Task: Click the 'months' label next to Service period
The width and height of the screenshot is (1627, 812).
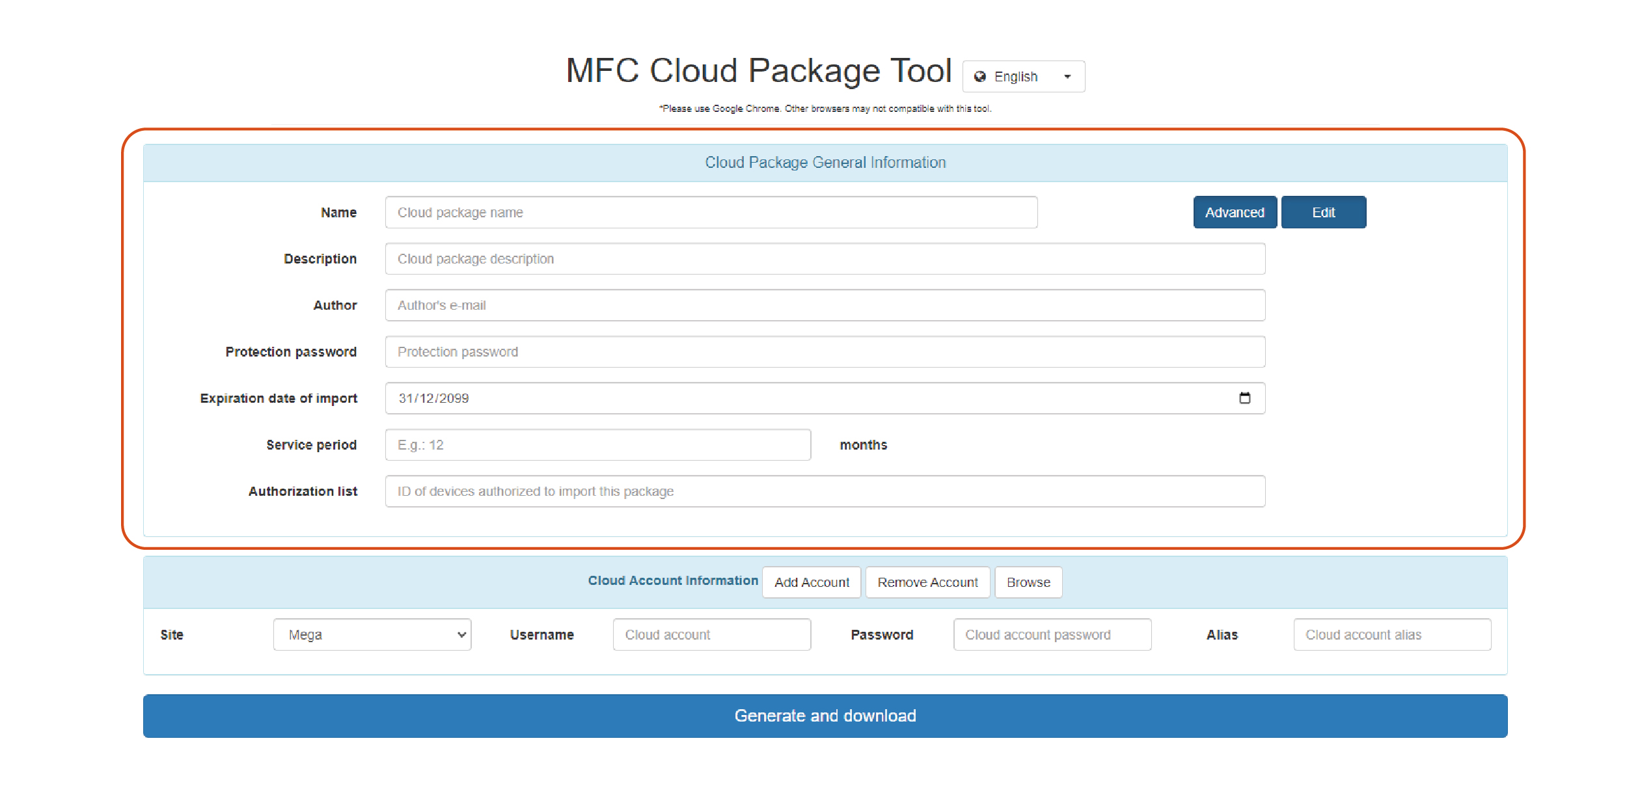Action: (863, 445)
